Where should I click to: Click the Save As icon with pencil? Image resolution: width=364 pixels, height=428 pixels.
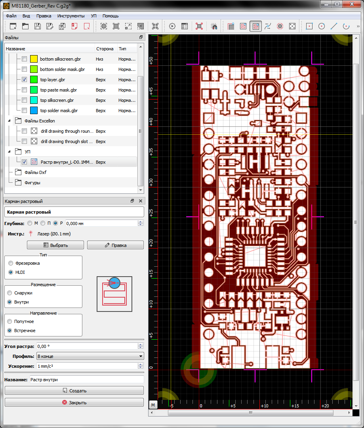coord(50,26)
